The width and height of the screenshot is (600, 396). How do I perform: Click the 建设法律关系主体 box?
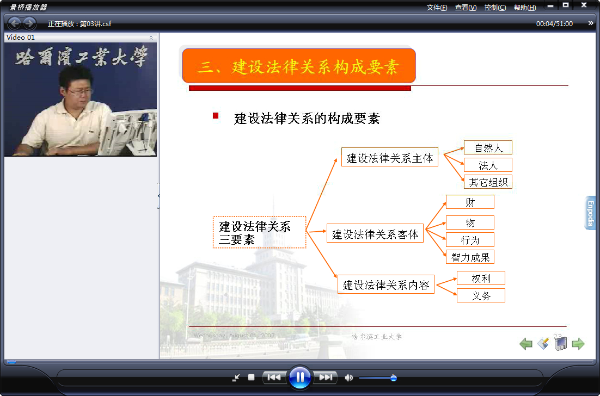[x=389, y=158]
